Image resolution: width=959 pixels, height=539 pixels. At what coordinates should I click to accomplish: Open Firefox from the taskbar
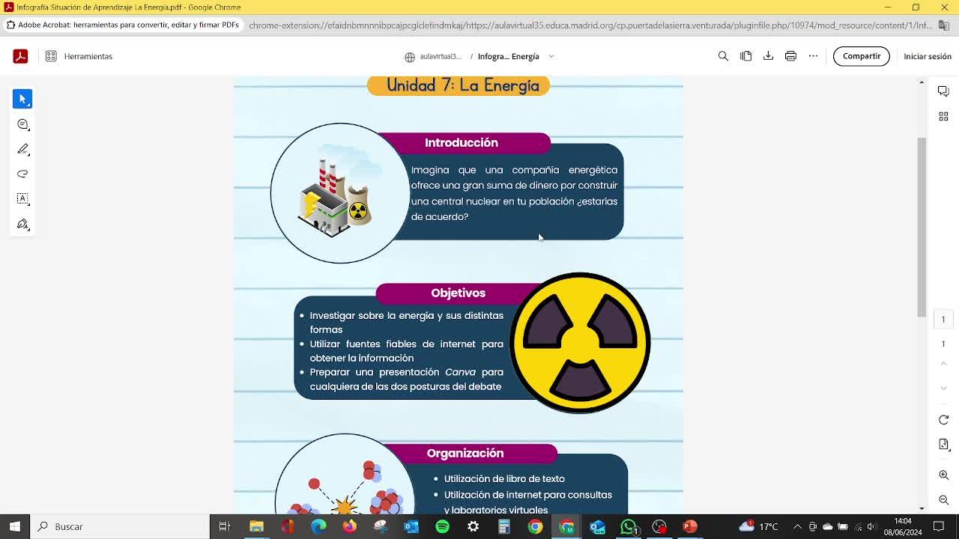point(349,526)
